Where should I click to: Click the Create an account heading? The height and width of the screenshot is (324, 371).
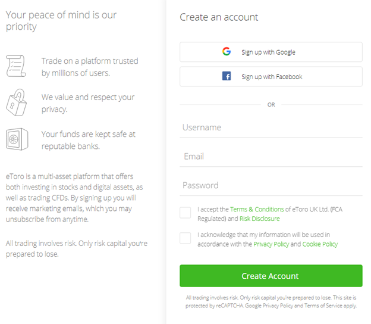pyautogui.click(x=219, y=17)
